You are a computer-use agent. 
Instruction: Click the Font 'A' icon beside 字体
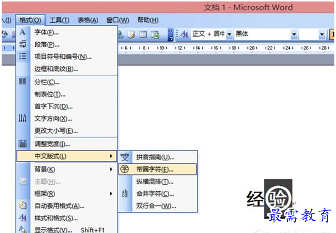pyautogui.click(x=22, y=32)
